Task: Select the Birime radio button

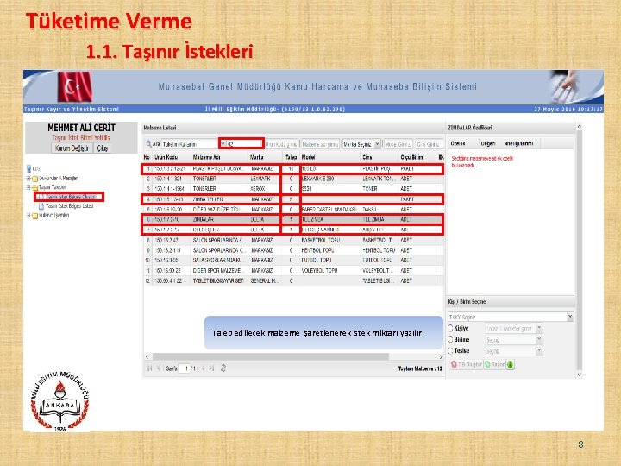Action: [x=450, y=340]
